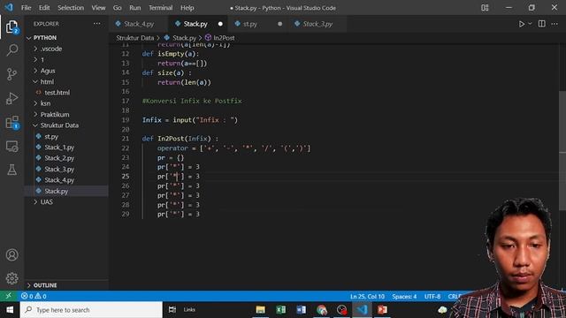Image resolution: width=566 pixels, height=318 pixels.
Task: Open Stack_3.py in the explorer tree
Action: point(59,169)
